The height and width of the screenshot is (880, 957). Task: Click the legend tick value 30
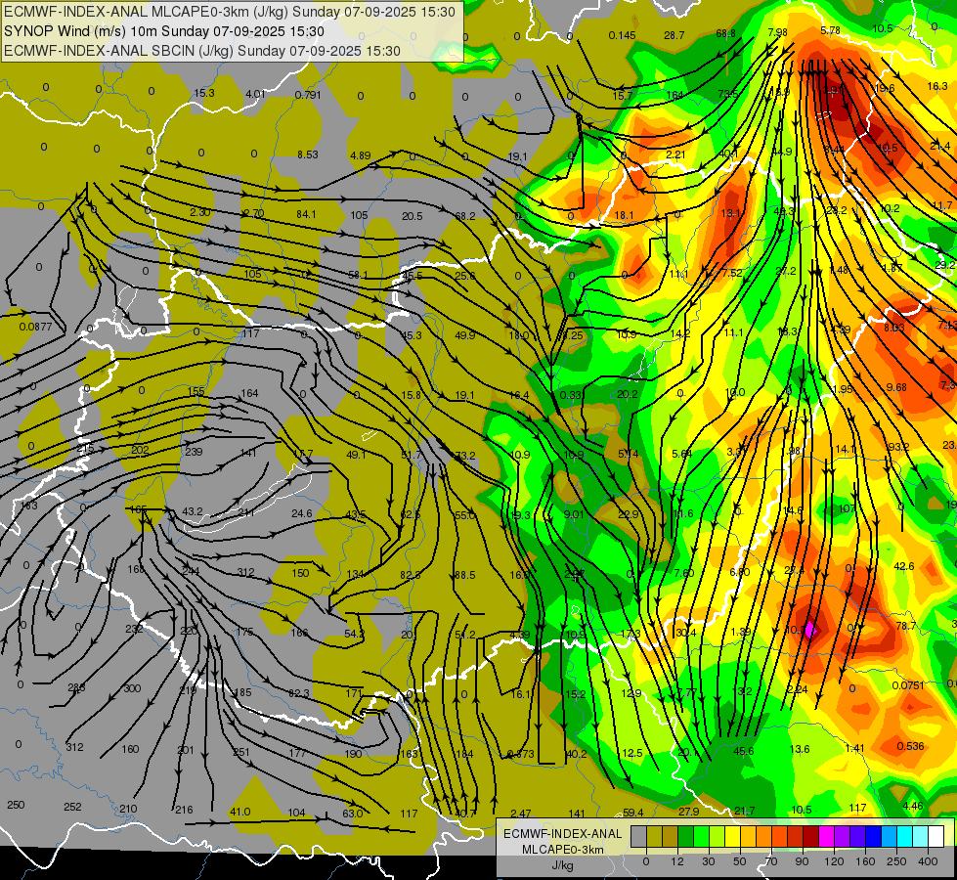tap(709, 861)
